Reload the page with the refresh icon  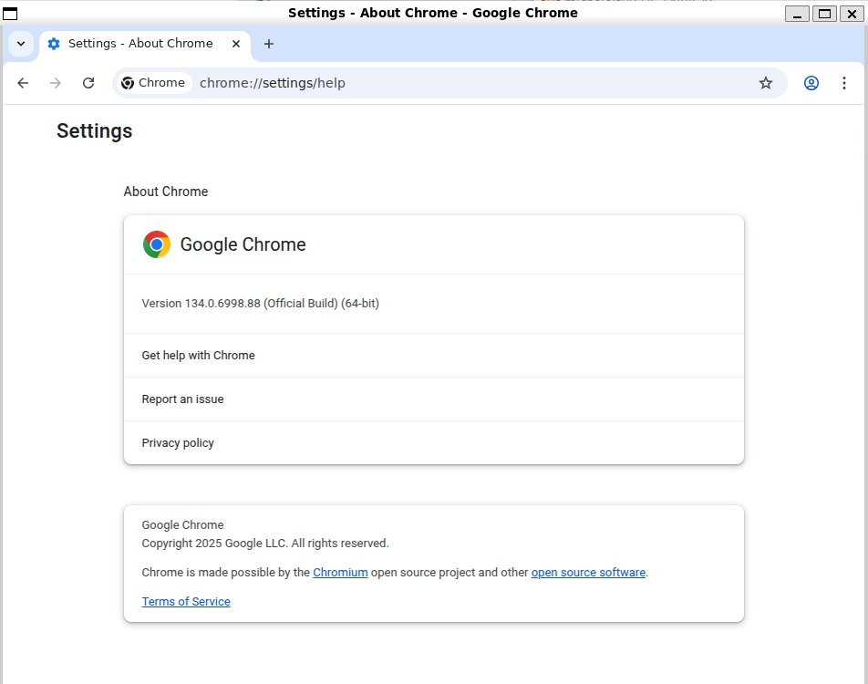click(88, 83)
